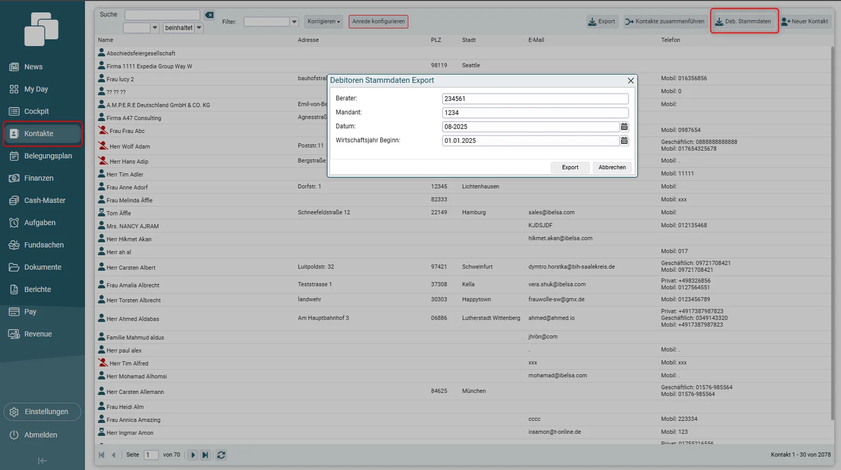
Task: Cancel the dialog with Abbrechen
Action: coord(612,168)
